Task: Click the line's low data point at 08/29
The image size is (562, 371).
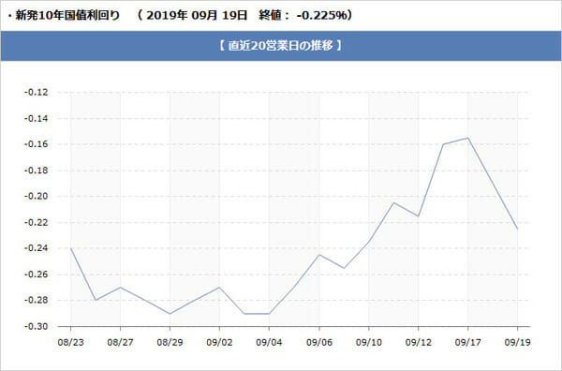Action: 170,313
